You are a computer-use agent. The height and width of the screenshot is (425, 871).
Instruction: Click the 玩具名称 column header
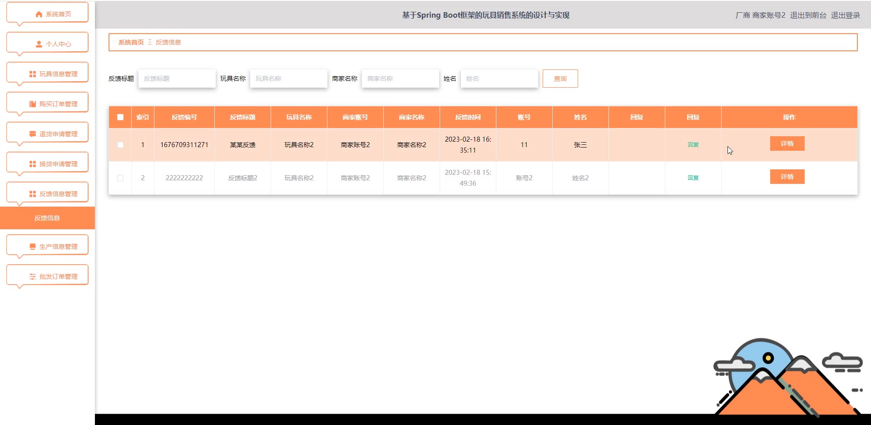pos(299,117)
